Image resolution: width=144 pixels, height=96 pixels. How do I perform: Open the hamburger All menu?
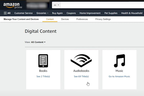[x=7, y=13]
